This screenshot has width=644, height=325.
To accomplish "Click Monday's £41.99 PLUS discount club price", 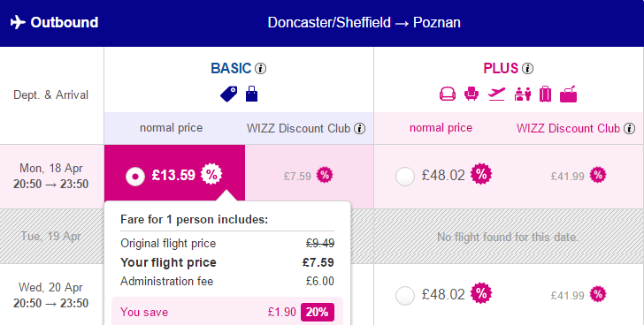I will click(568, 177).
